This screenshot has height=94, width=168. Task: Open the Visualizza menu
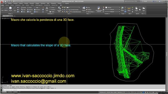click(15, 3)
